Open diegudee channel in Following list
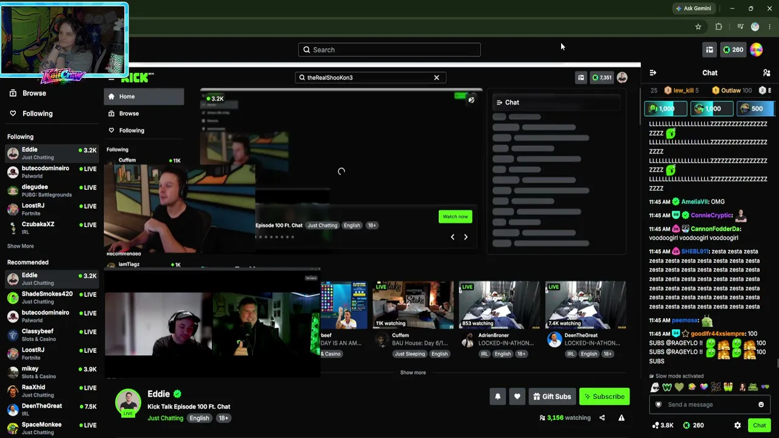Screen dimensions: 779x438 (52, 190)
